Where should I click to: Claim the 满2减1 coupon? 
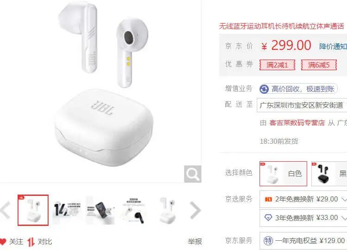tap(277, 65)
